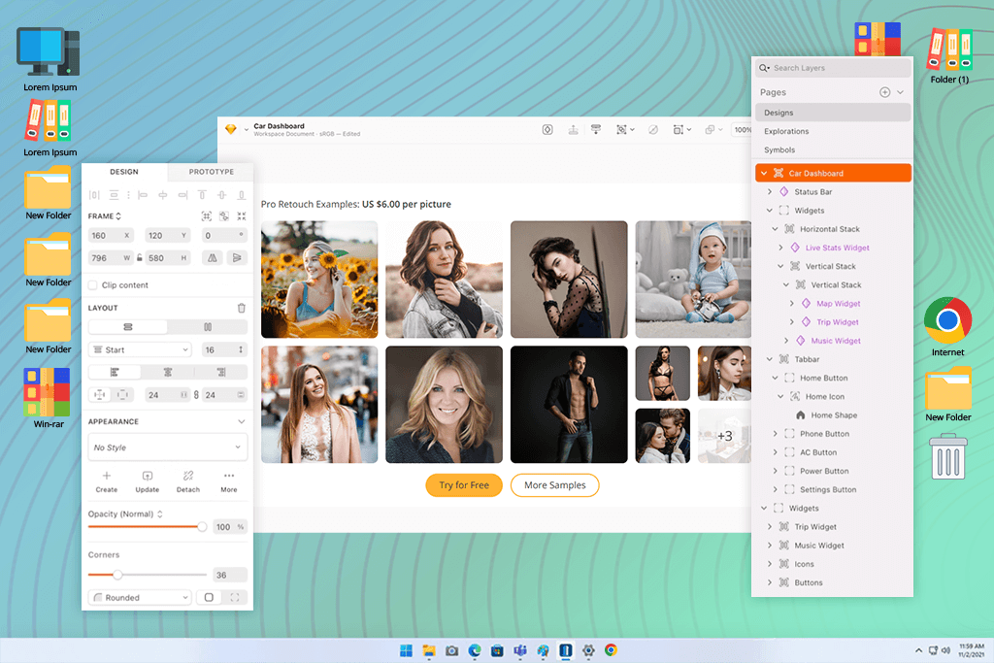Screen dimensions: 994x663
Task: Adjust the Opacity slider
Action: pos(202,527)
